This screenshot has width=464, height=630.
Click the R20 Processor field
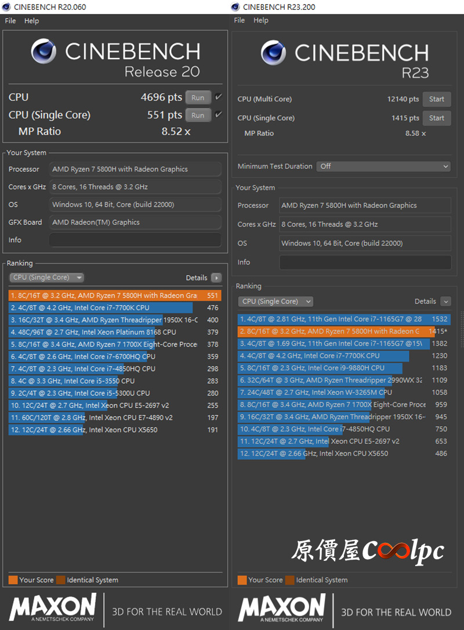[135, 169]
